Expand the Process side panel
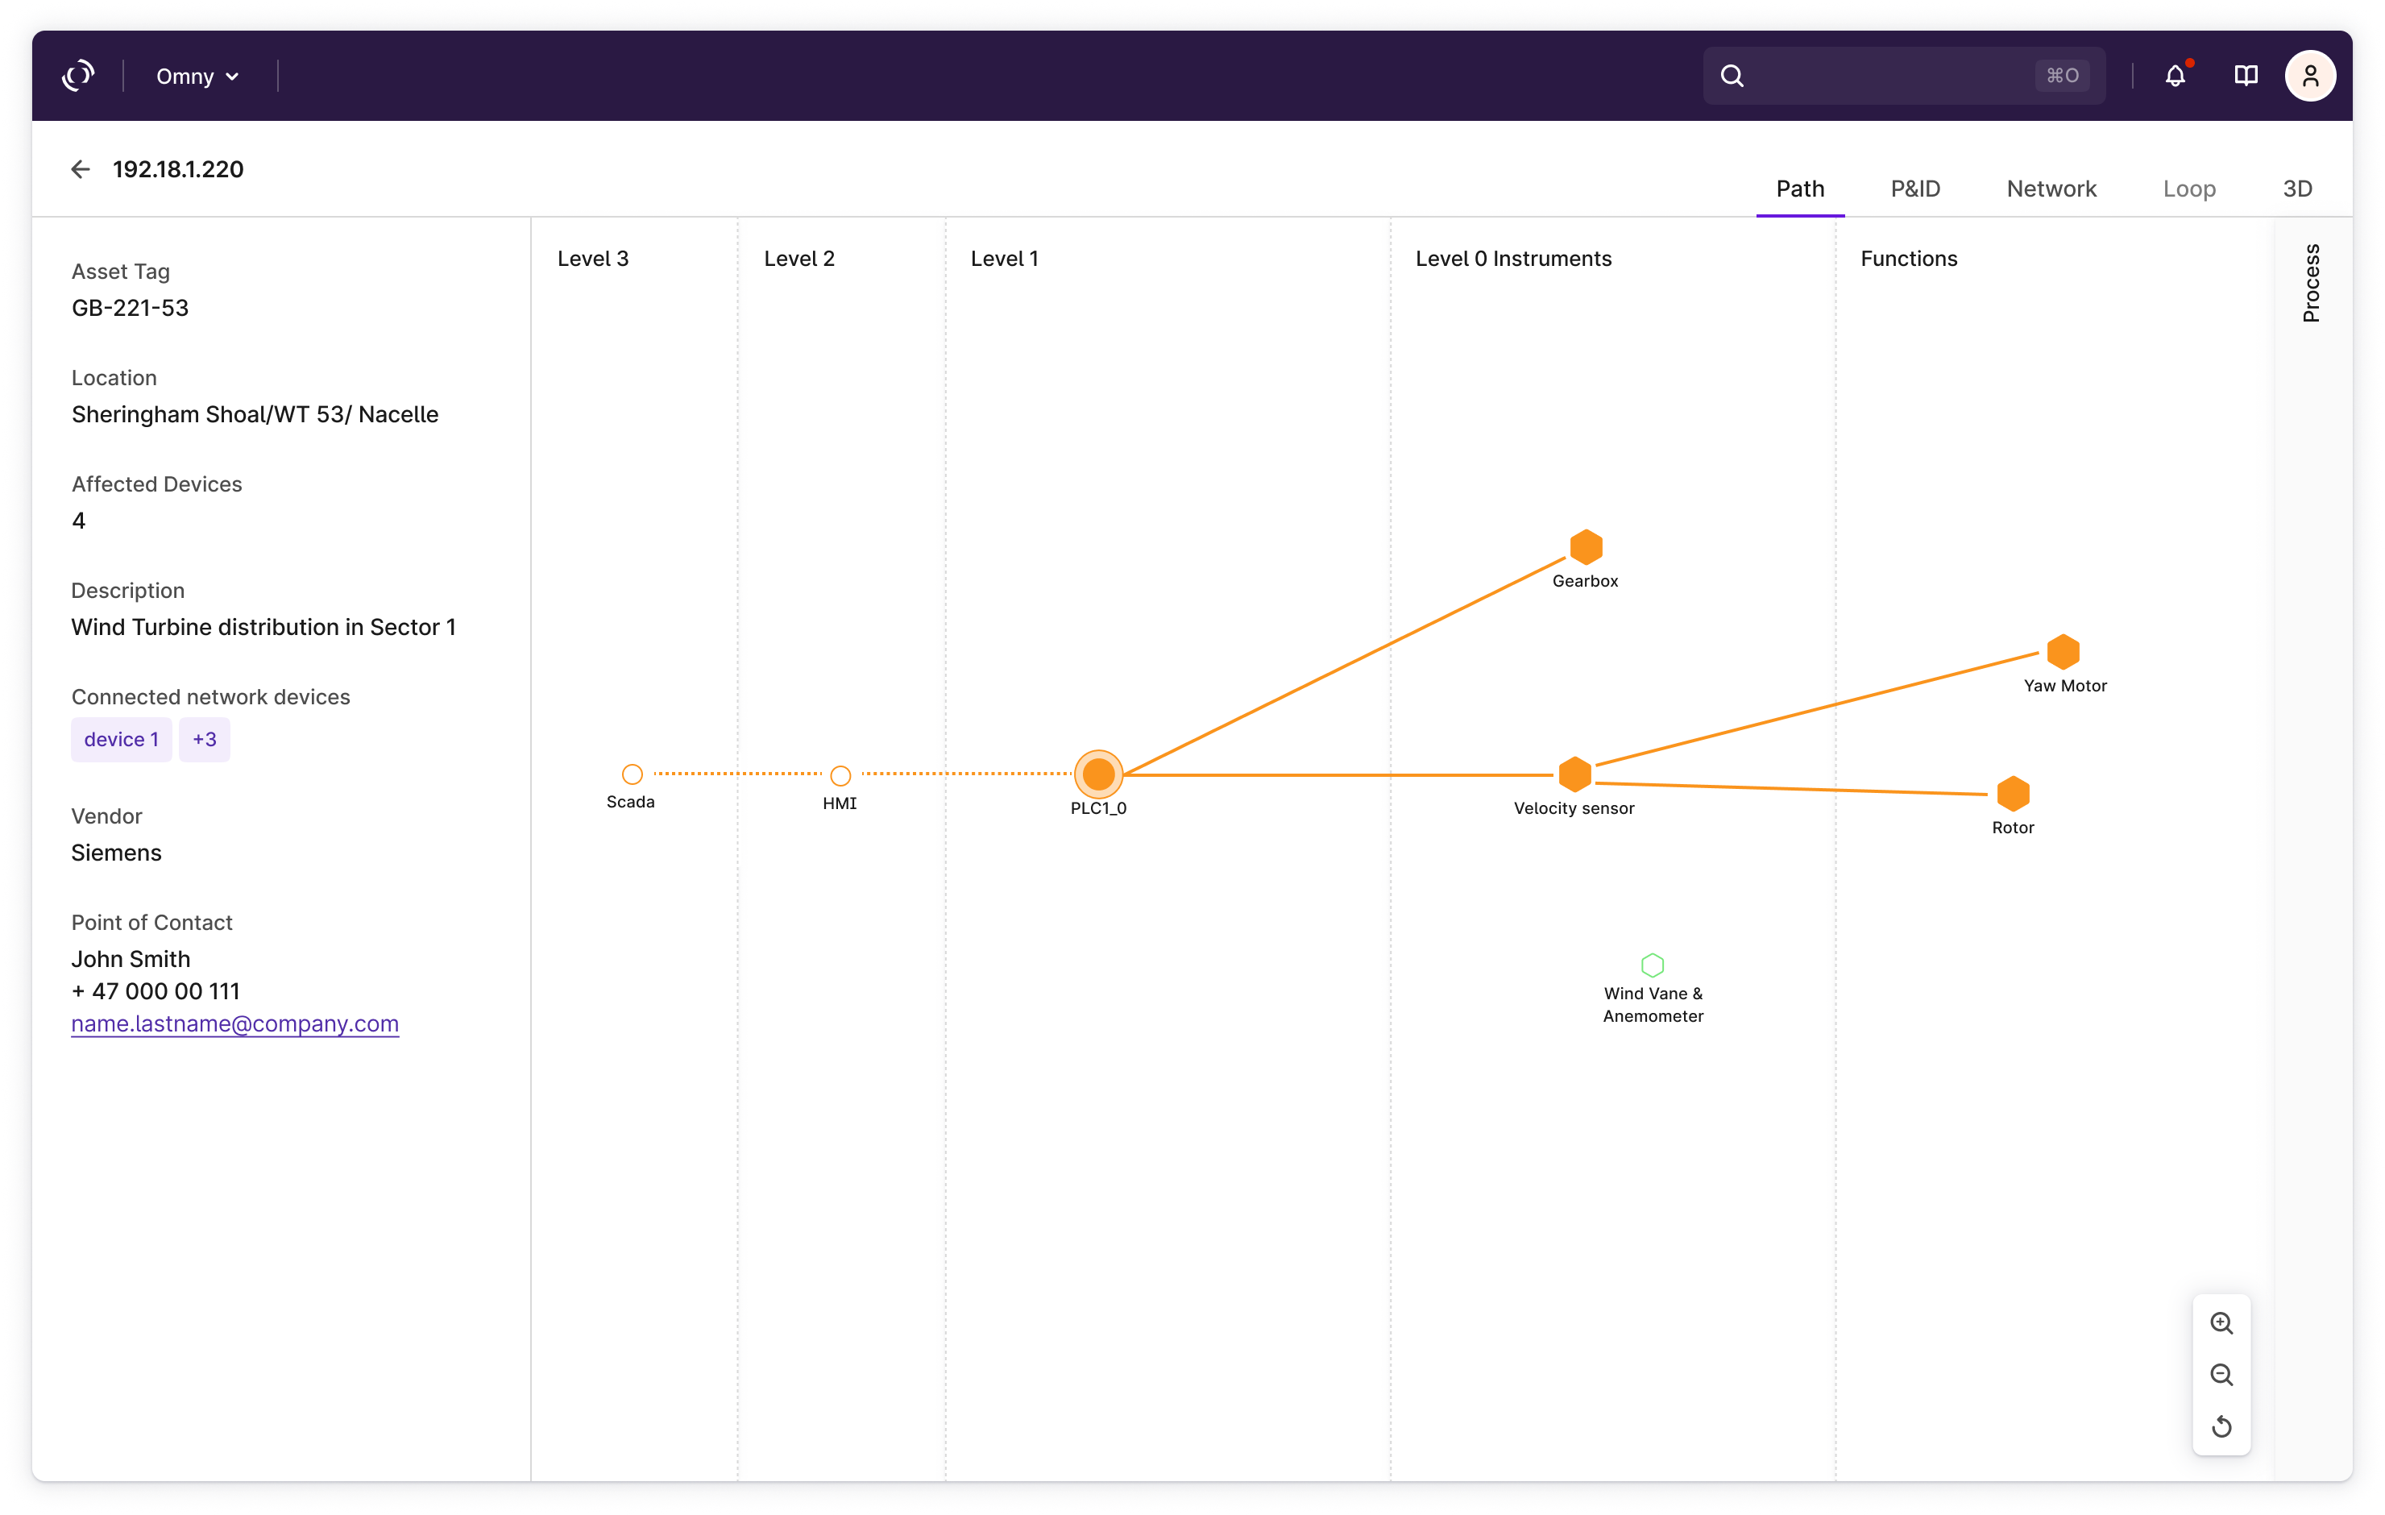The width and height of the screenshot is (2385, 1515). pos(2311,282)
